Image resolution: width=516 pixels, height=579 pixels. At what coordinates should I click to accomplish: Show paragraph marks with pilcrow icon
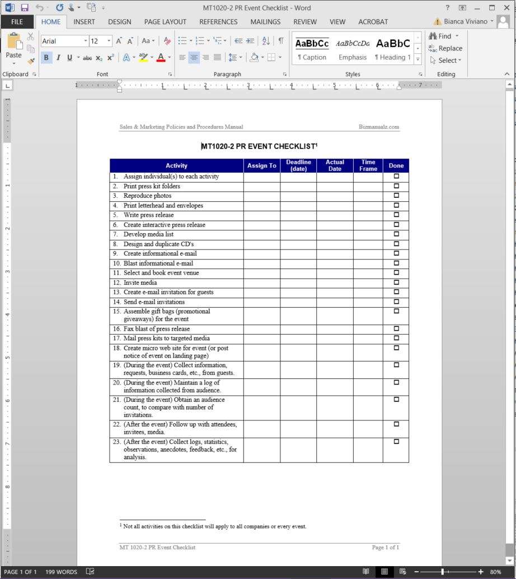tap(281, 41)
